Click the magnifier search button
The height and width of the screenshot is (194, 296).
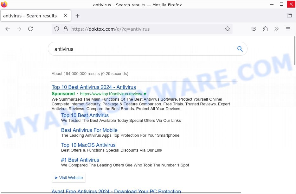(240, 49)
